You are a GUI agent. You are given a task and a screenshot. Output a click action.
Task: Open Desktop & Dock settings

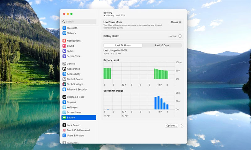75,97
